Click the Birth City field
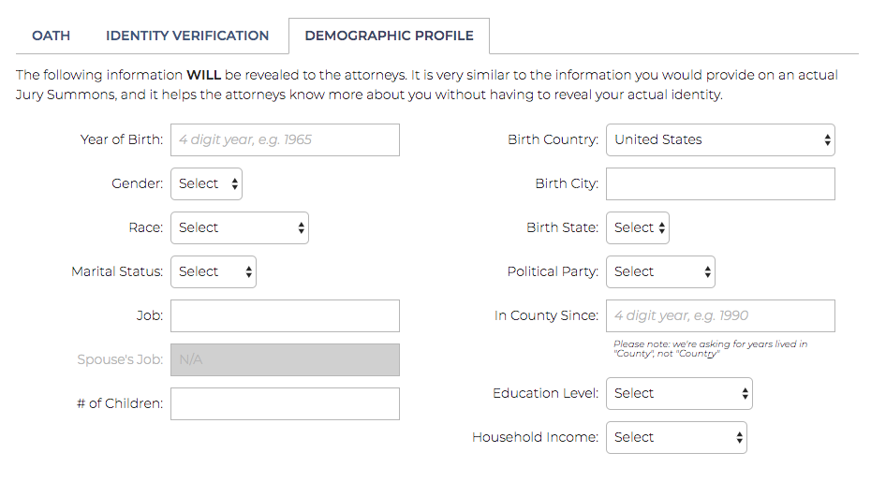 coord(720,183)
